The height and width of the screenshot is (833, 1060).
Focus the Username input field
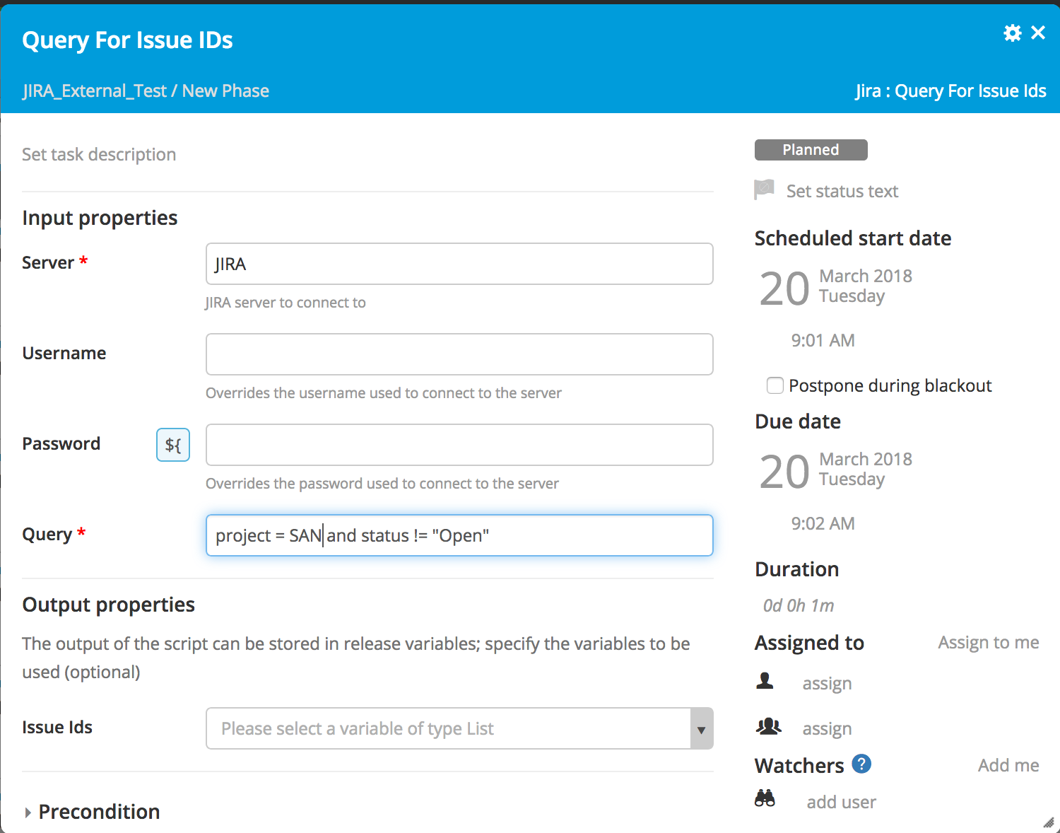click(459, 354)
